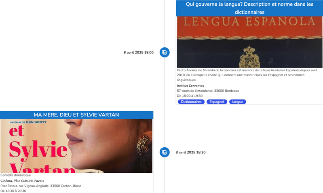
Task: Click the gold crest emblem on dictionary cover
Action: coord(249,57)
